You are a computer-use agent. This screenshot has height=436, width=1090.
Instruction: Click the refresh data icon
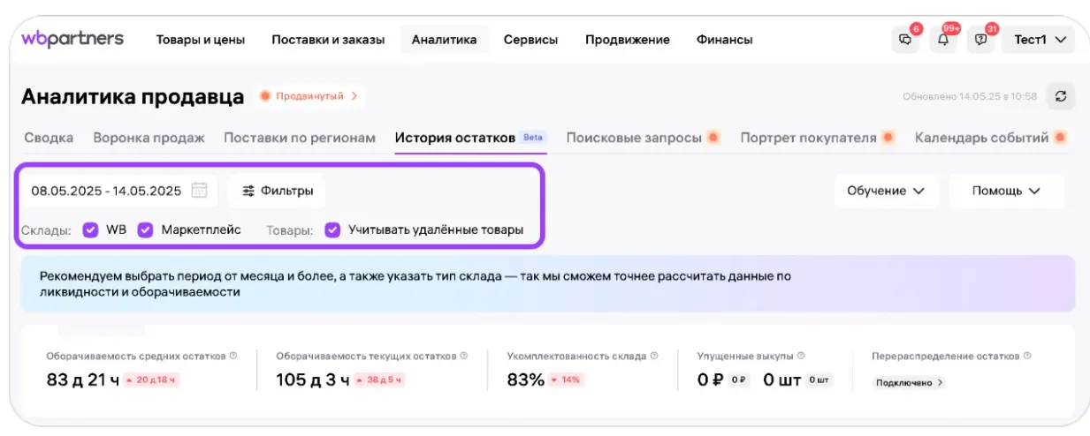[x=1061, y=96]
